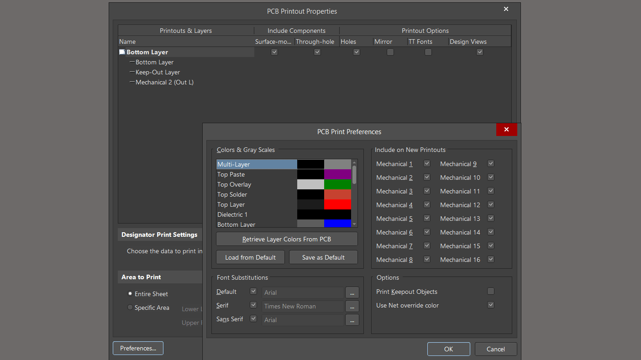The height and width of the screenshot is (360, 641).
Task: Click the Times New Roman font field
Action: 303,306
